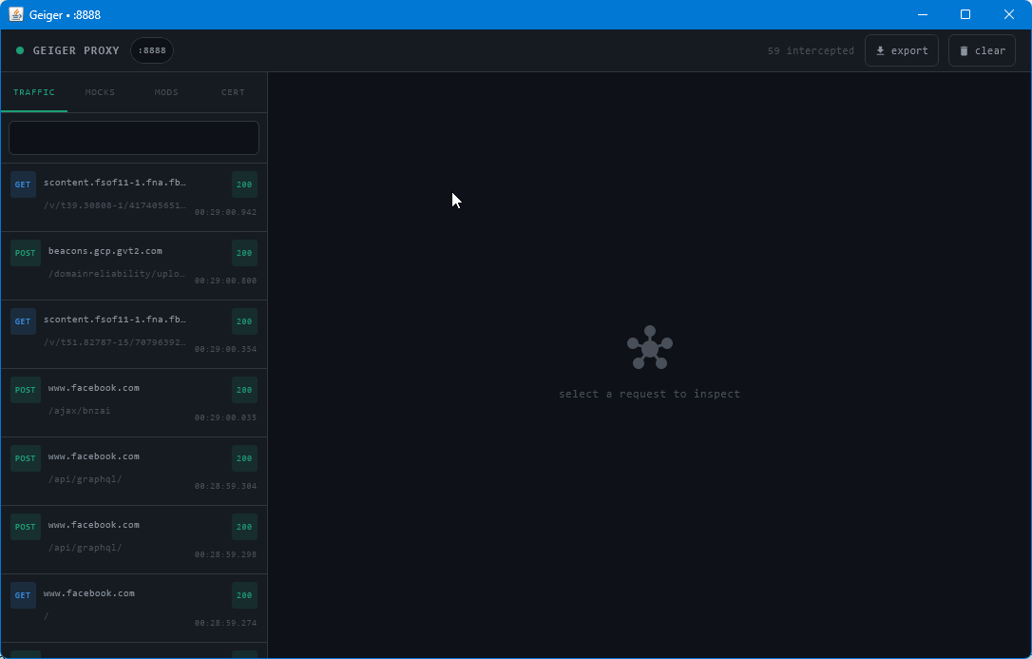Select www.facebook.com /ajax/bnzai request
Screen dimensions: 1032x659
(134, 403)
